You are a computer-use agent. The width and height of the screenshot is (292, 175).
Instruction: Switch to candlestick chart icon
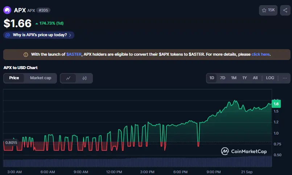pos(85,78)
